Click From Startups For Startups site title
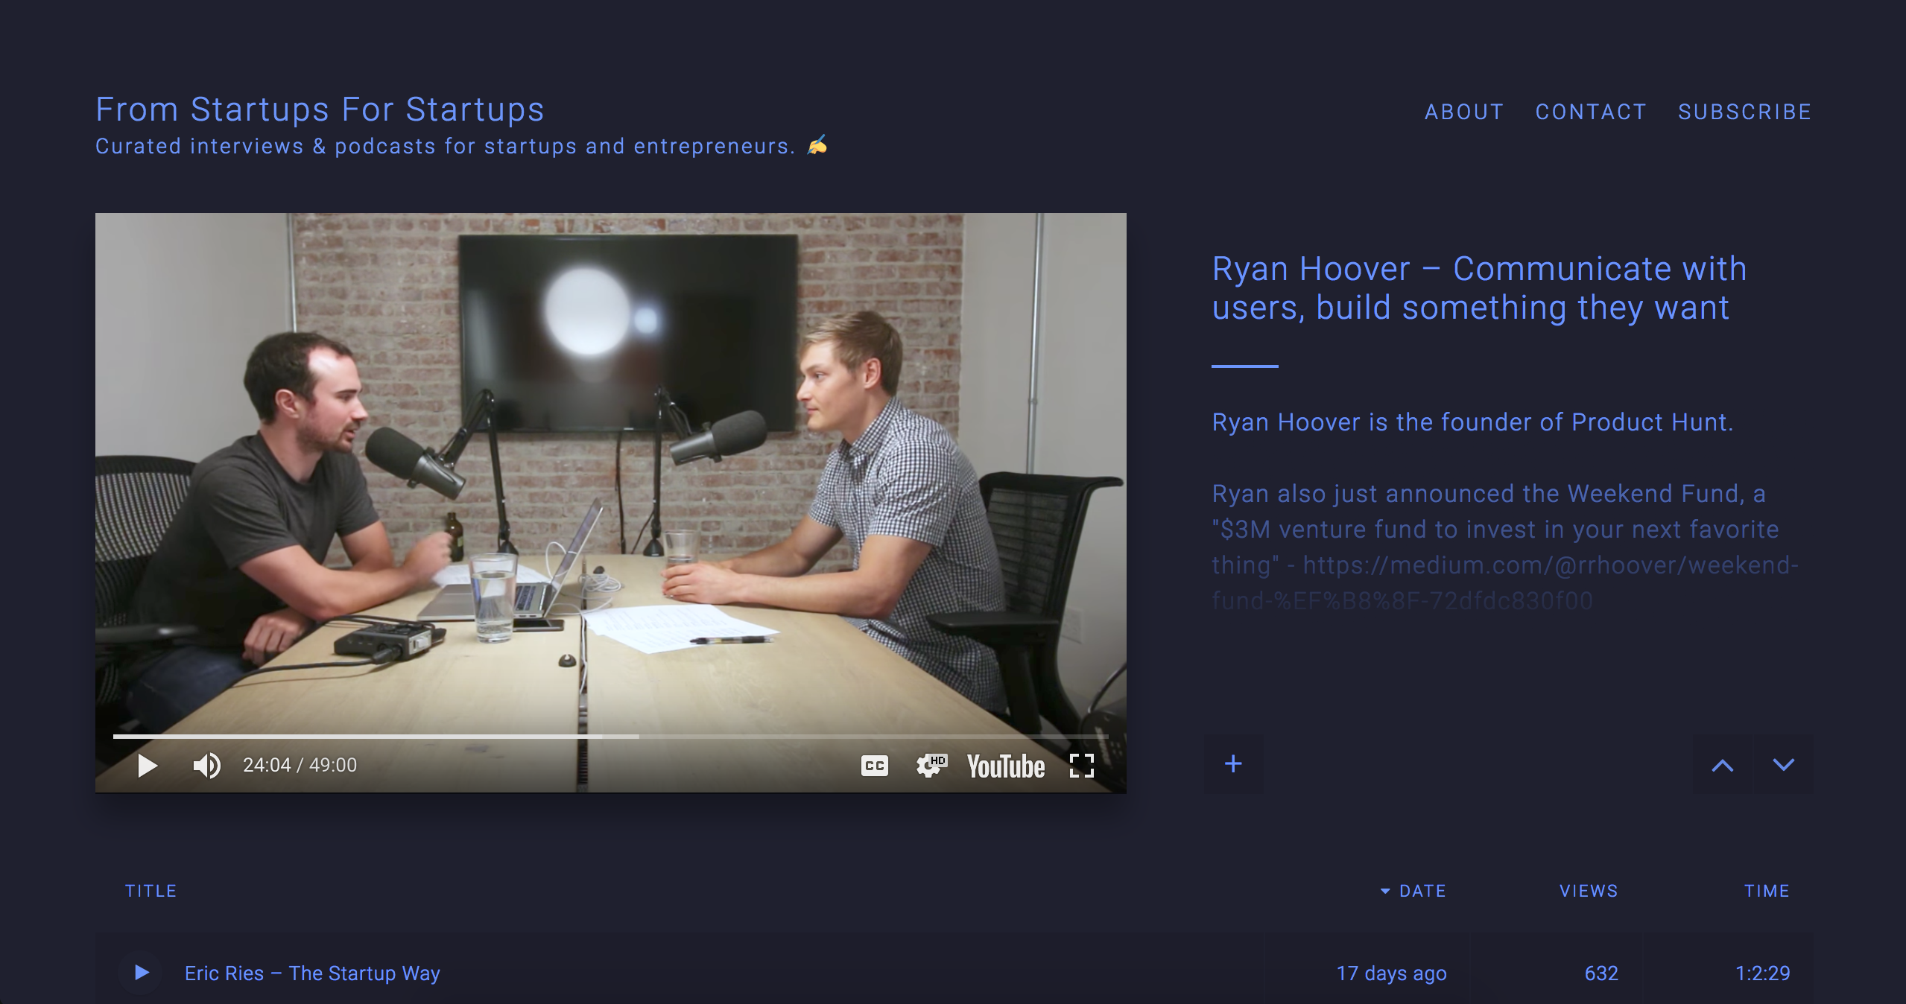The width and height of the screenshot is (1906, 1004). coord(320,109)
